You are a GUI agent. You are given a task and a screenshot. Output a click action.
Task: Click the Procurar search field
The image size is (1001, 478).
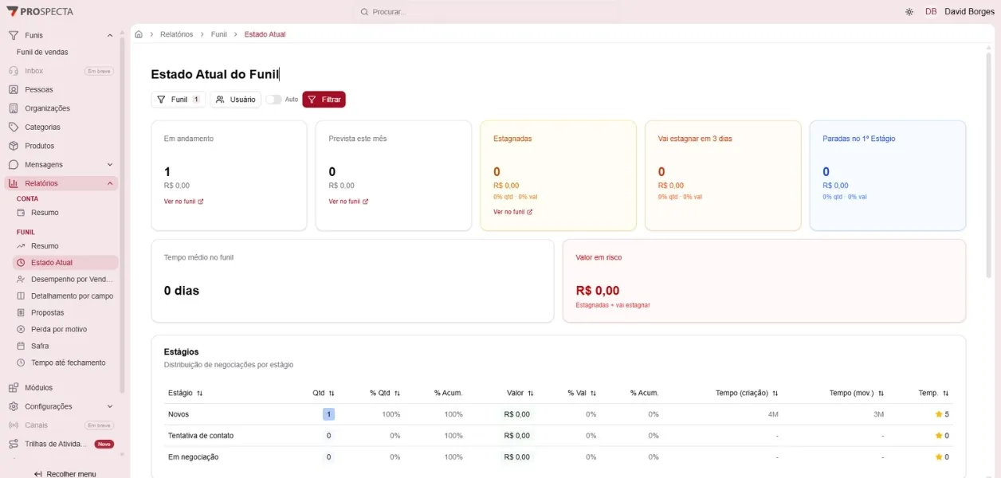click(x=486, y=12)
